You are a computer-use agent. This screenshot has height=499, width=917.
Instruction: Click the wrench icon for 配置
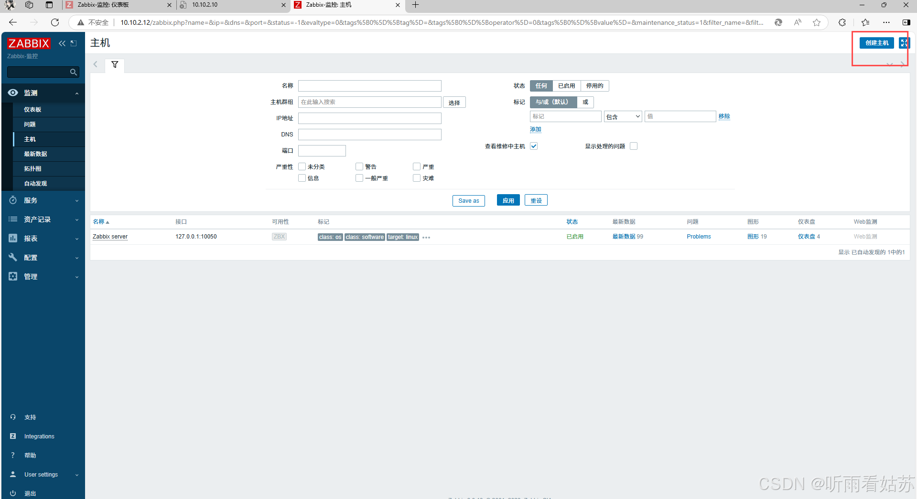[13, 257]
